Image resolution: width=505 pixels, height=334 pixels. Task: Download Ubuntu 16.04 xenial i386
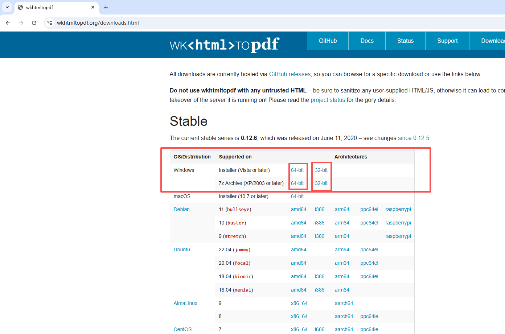pyautogui.click(x=320, y=290)
